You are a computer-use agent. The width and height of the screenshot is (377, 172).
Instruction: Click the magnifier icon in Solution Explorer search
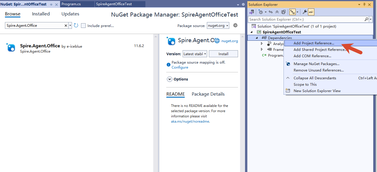[x=366, y=19]
